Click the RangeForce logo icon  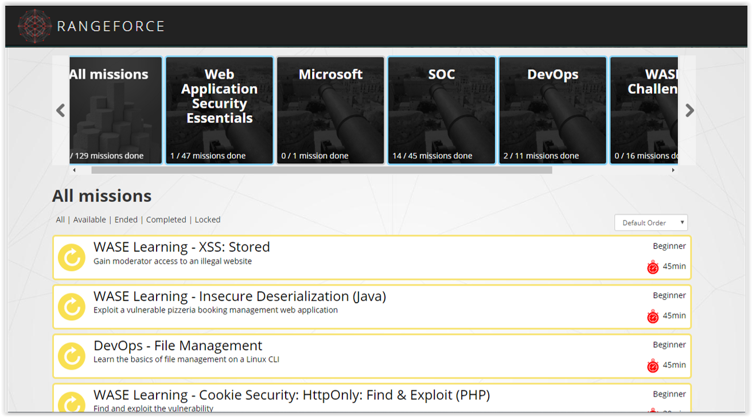pos(36,26)
